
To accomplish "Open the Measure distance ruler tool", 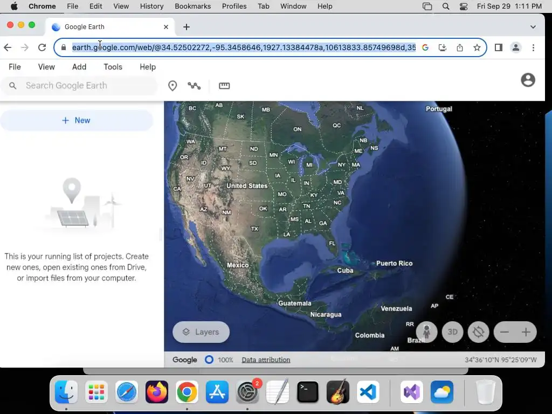I will [224, 86].
